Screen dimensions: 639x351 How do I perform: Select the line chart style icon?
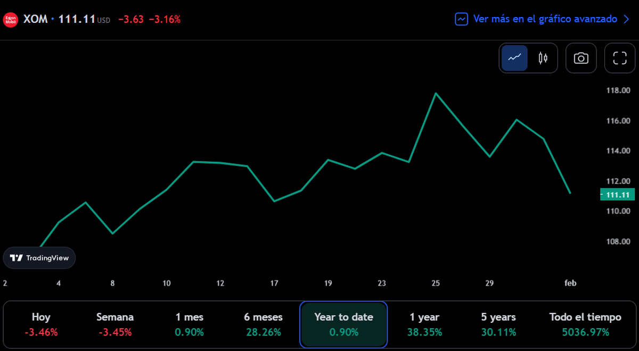(513, 58)
